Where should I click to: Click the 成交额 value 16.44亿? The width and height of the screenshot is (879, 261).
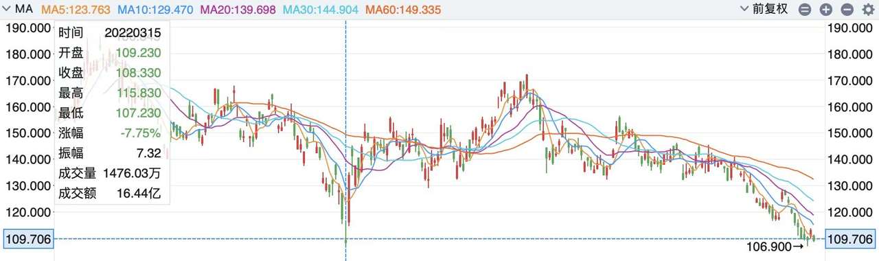tap(139, 194)
